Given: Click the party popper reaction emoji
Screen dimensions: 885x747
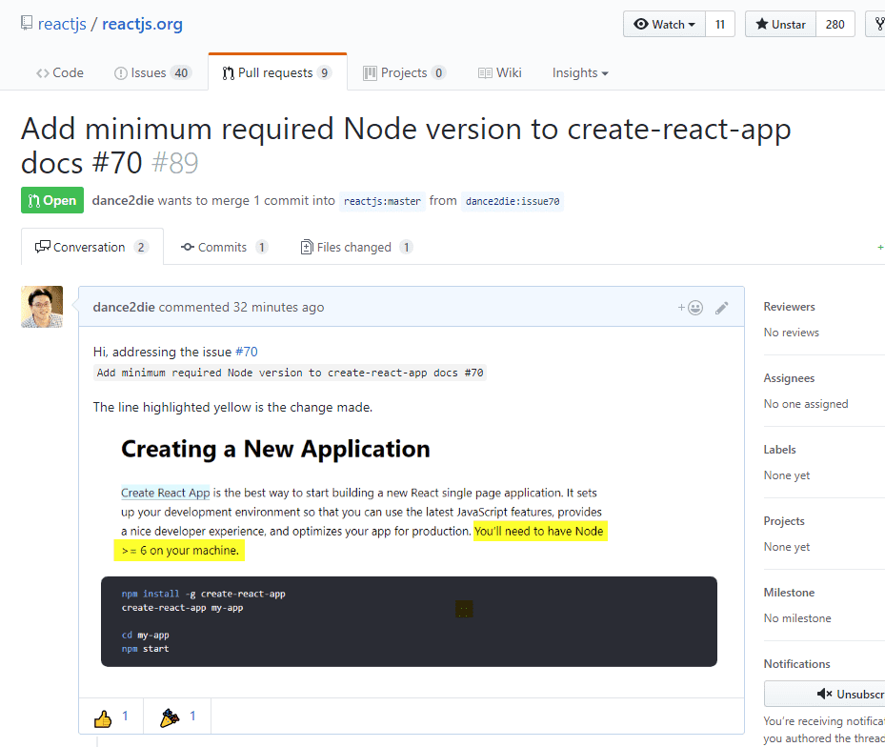Looking at the screenshot, I should [170, 717].
